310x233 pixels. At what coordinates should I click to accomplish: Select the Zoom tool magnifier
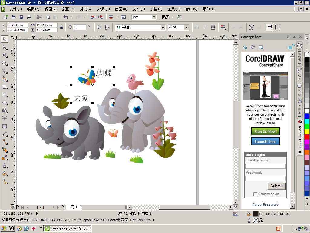(5, 63)
